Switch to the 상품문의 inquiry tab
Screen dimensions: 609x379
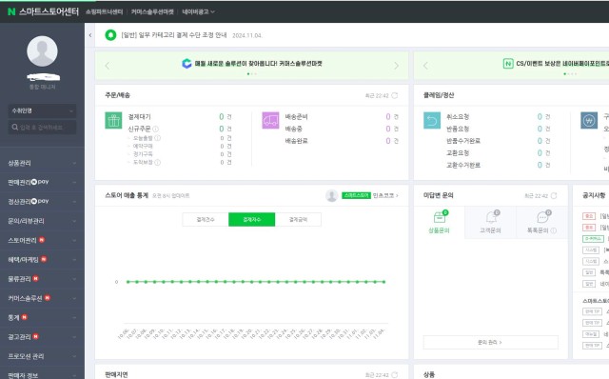point(439,222)
